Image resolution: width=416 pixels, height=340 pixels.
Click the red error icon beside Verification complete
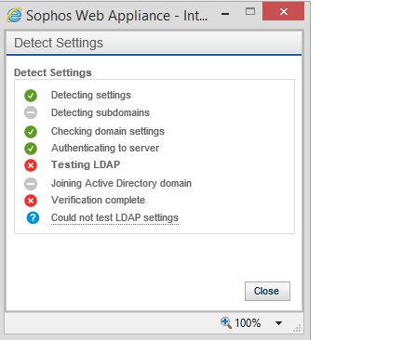coord(31,201)
